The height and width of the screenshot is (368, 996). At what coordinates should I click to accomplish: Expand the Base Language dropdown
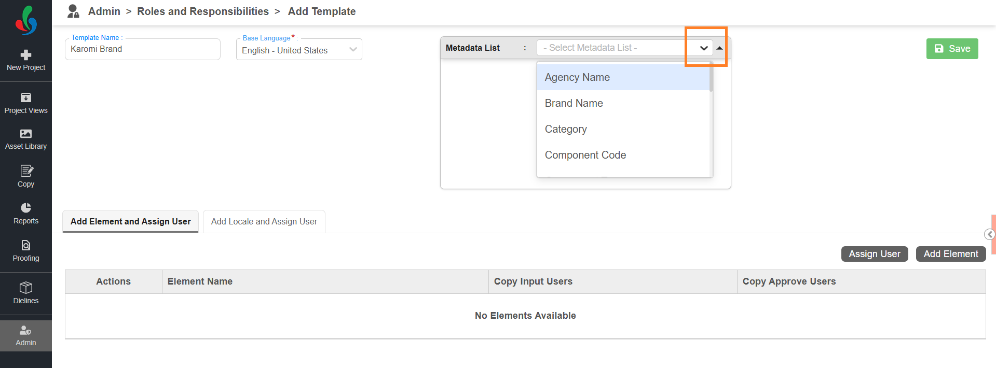[x=353, y=50]
